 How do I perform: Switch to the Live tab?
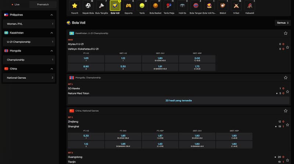15,4
